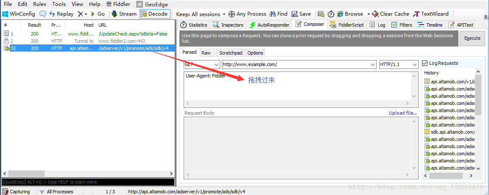Image resolution: width=489 pixels, height=195 pixels.
Task: Select the Composer tab
Action: [x=310, y=24]
